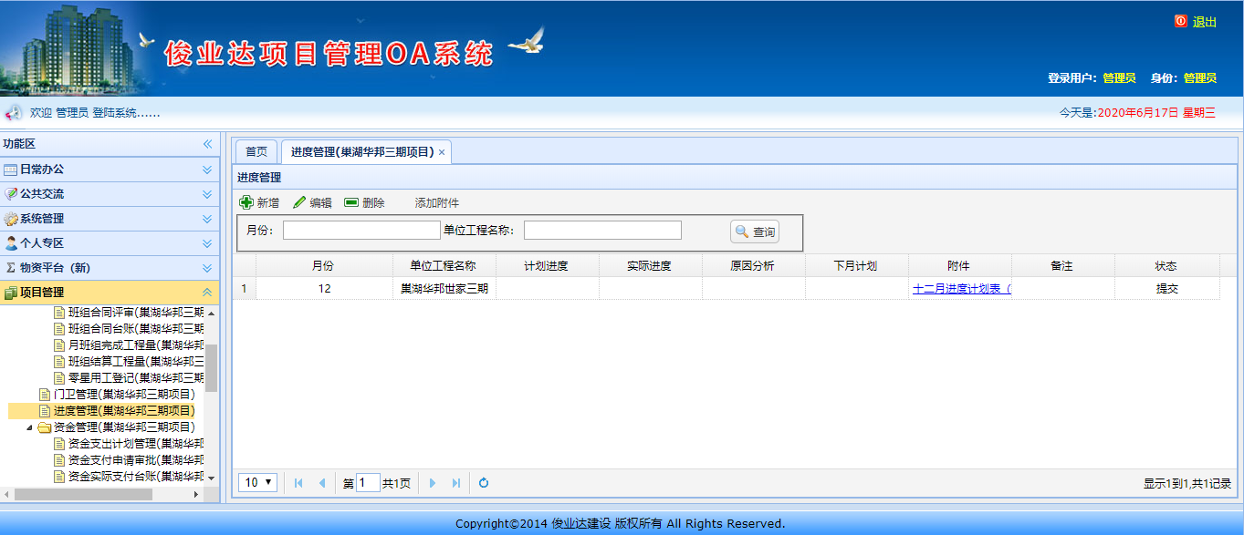The width and height of the screenshot is (1244, 535).
Task: Open 零星用工登记 tree item
Action: pos(136,377)
